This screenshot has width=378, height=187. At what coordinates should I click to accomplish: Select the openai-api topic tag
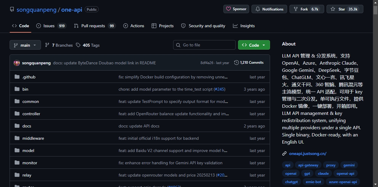click(345, 174)
